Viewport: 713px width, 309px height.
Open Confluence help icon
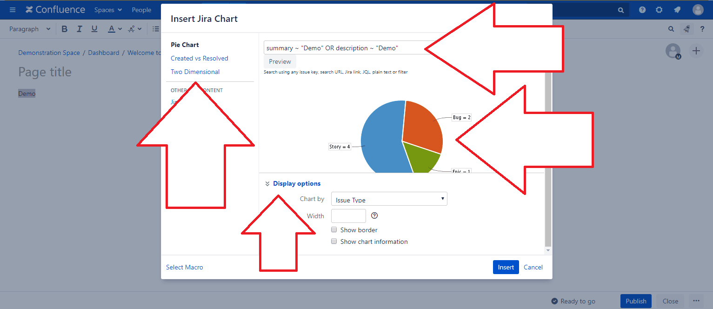point(642,9)
